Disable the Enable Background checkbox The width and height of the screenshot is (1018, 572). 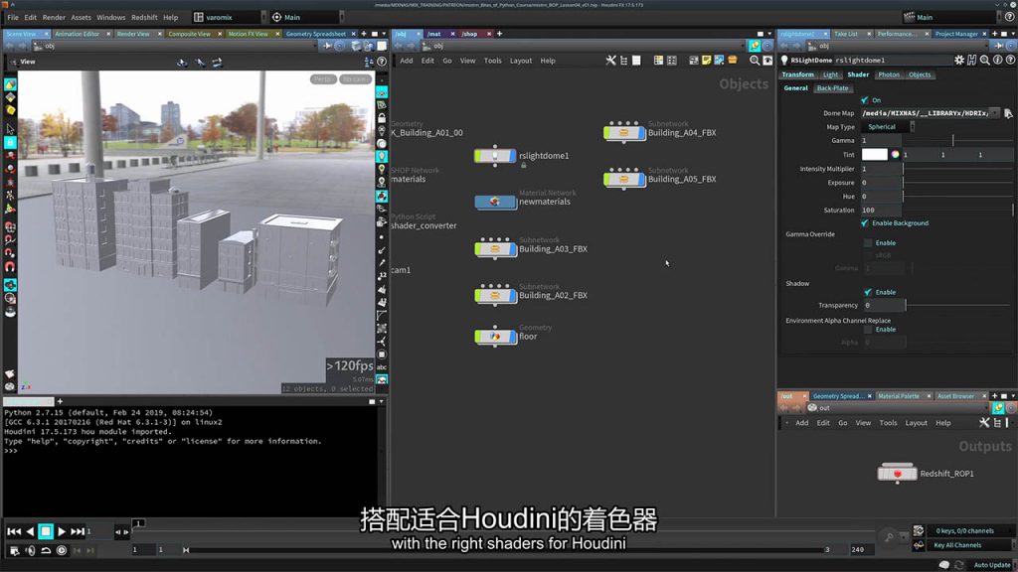[x=868, y=223]
